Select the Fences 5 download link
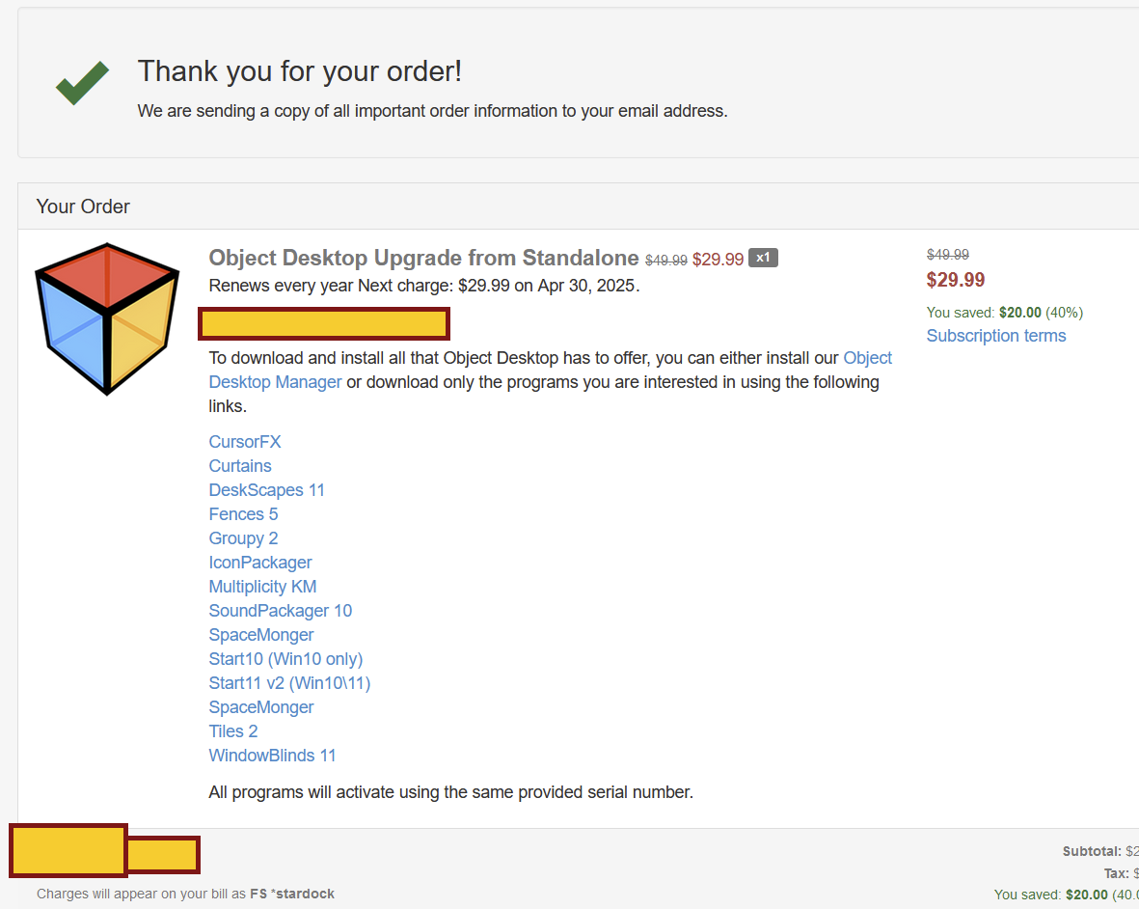Screen dimensions: 1139x909 [243, 514]
